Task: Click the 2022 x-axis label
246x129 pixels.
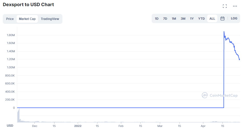Action: point(78,126)
